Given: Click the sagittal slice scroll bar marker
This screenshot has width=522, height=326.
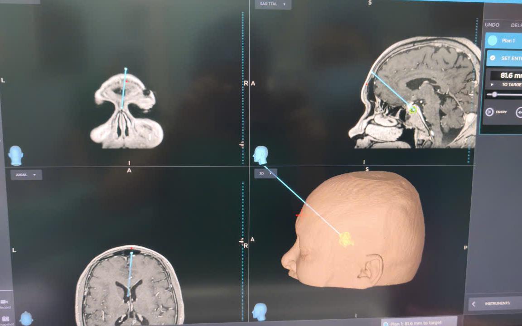Looking at the screenshot, I should coord(471,95).
